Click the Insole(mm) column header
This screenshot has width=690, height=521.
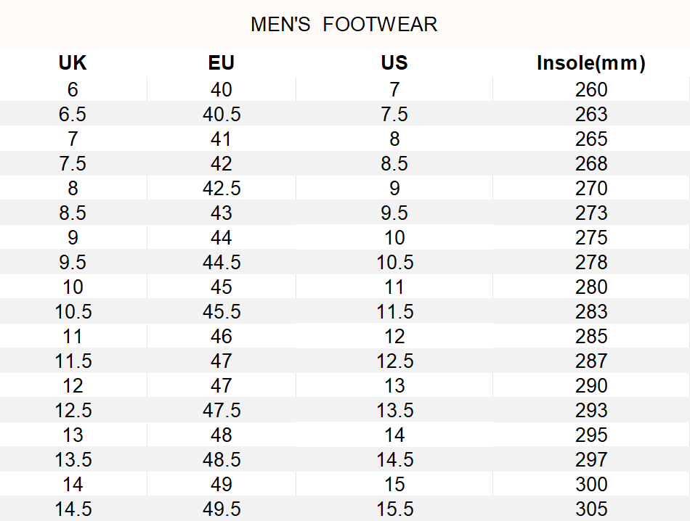[x=590, y=63]
